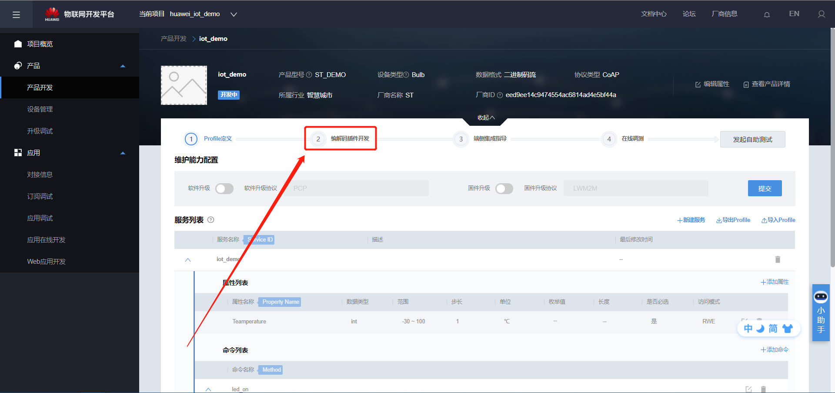Click the 厂商ID help question-mark icon

[x=500, y=95]
